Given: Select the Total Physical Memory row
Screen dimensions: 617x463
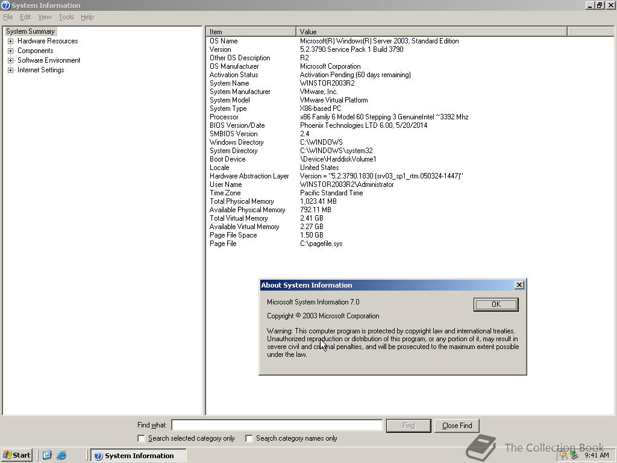Looking at the screenshot, I should pos(386,201).
